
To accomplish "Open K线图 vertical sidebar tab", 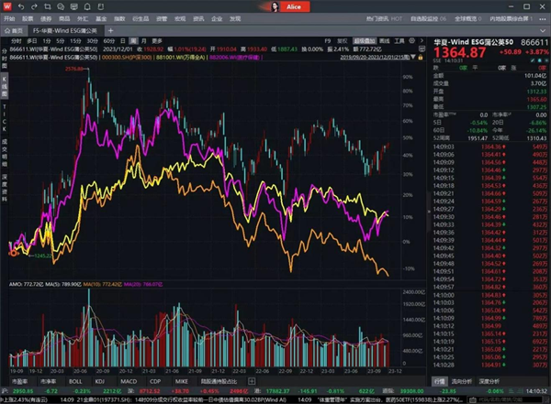I will 5,87.
